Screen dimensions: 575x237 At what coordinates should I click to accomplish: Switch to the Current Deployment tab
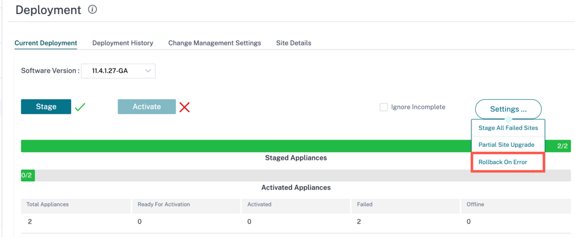click(x=46, y=43)
